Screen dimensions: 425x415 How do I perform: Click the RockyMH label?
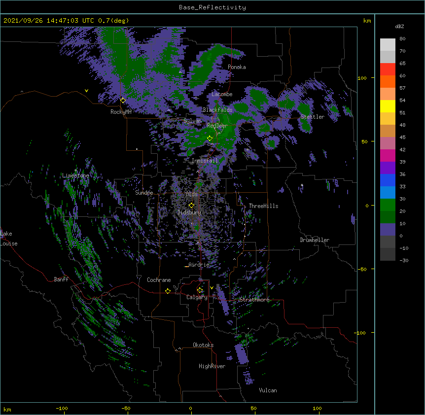(121, 112)
